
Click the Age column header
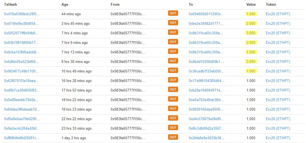[x=65, y=4]
